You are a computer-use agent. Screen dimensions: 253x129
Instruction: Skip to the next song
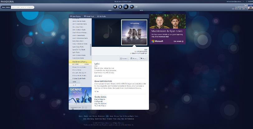point(132,7)
